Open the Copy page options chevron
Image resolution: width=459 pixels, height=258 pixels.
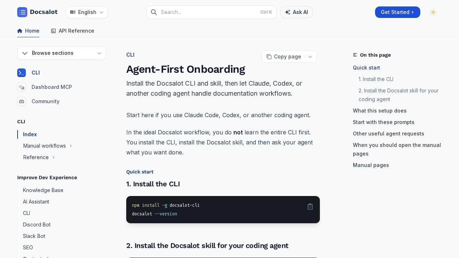(x=310, y=57)
